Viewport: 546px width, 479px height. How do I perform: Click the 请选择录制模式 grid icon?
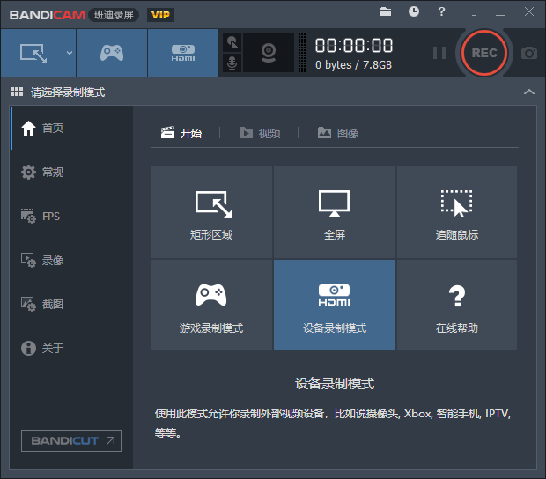(x=17, y=92)
